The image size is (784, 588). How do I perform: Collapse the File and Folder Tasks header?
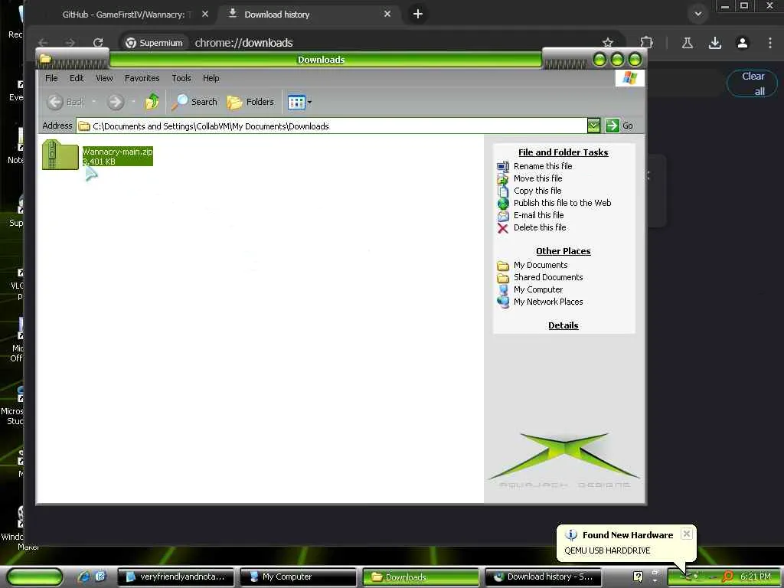click(563, 152)
